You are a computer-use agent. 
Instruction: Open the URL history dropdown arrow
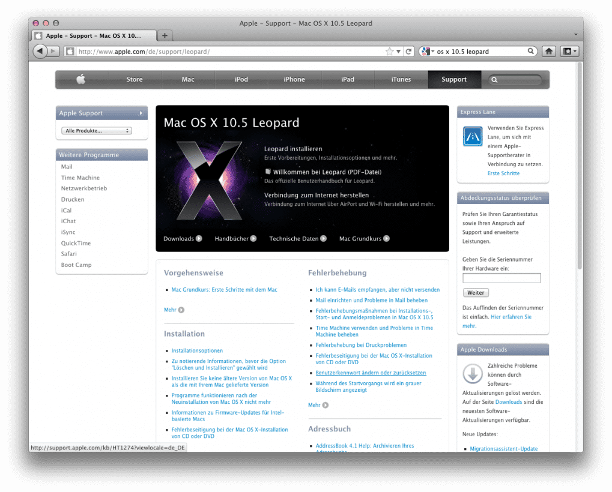398,52
